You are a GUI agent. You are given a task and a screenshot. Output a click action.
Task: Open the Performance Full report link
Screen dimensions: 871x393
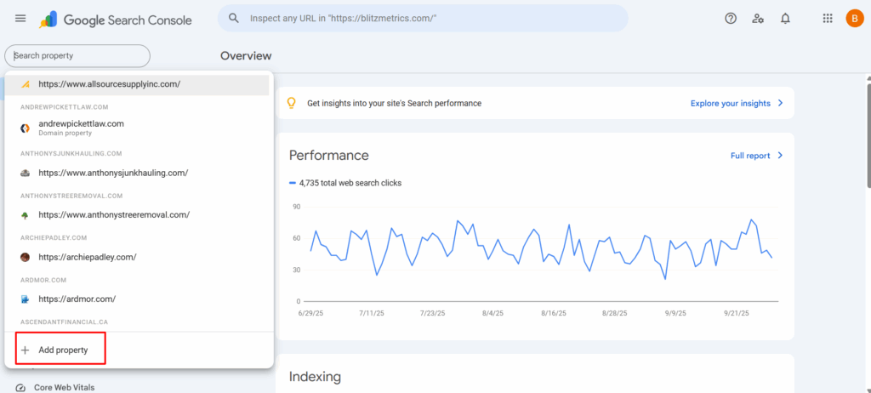coord(750,156)
